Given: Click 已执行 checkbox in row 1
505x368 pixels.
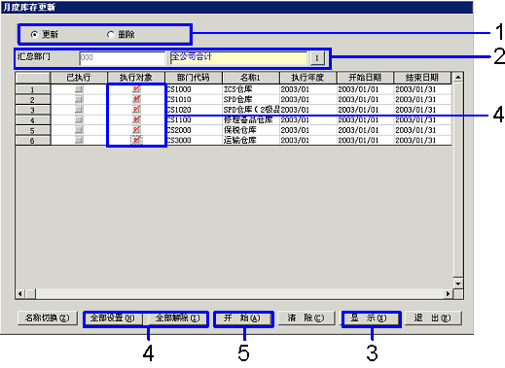Looking at the screenshot, I should coord(79,89).
